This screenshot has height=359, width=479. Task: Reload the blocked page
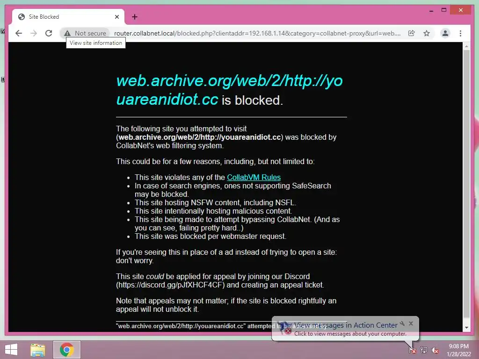(x=49, y=33)
